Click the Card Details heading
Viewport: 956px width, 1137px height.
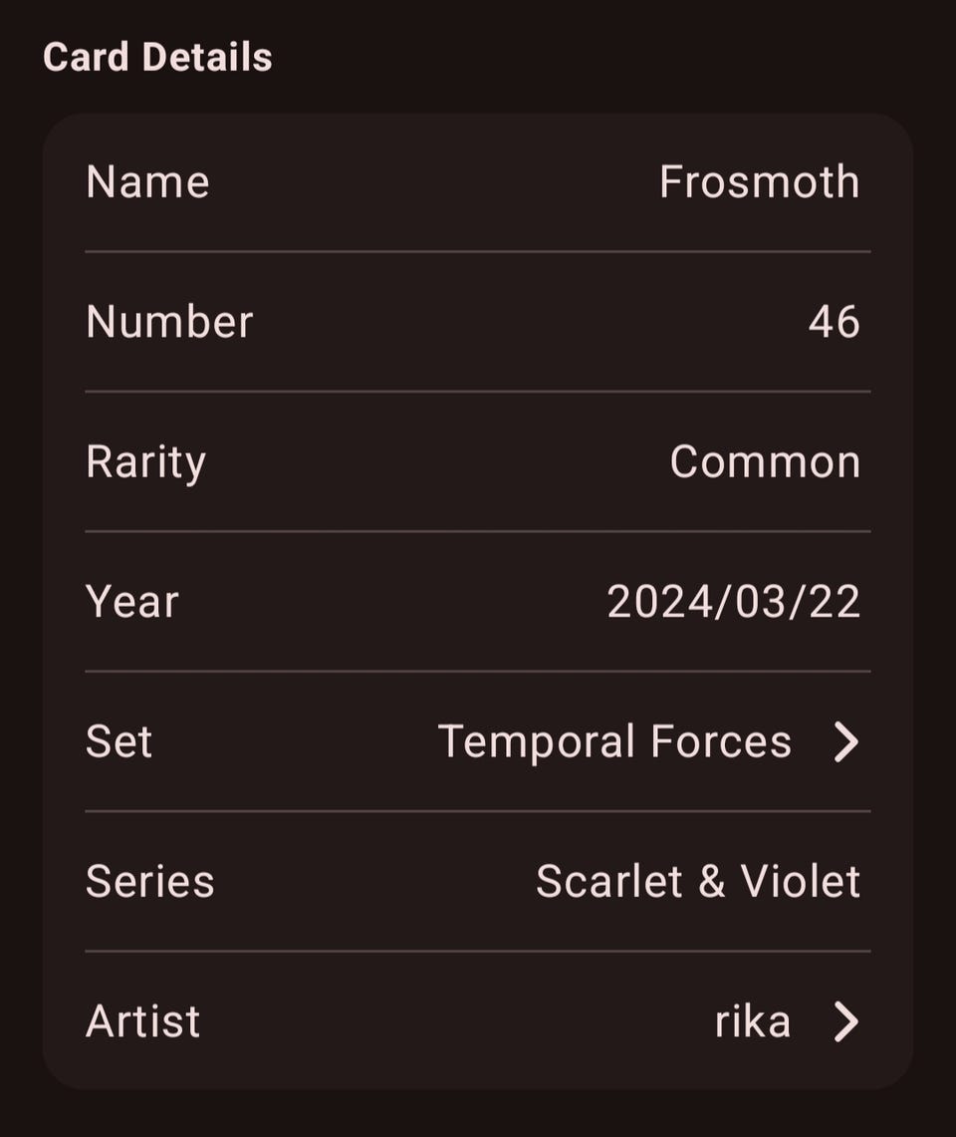coord(157,57)
